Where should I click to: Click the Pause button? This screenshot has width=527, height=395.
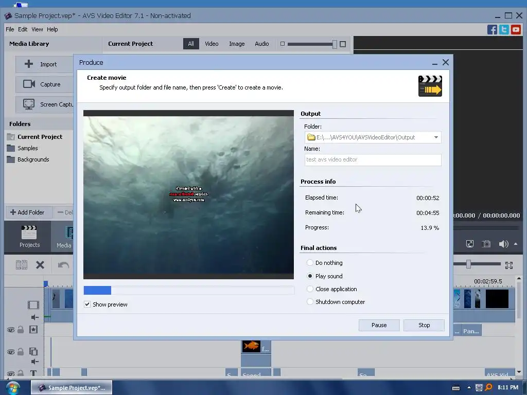379,325
